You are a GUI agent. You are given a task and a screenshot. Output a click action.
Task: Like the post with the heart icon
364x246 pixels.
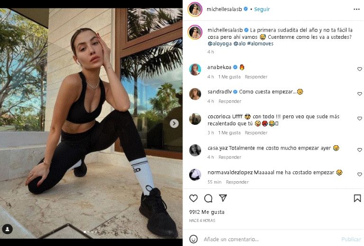pyautogui.click(x=193, y=198)
